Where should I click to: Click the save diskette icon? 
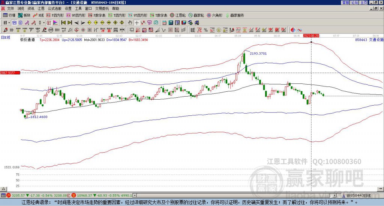click(x=184, y=23)
